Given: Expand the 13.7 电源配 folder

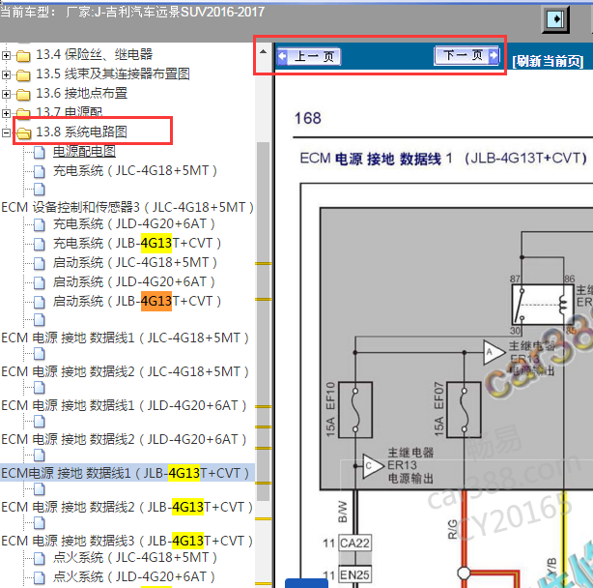Looking at the screenshot, I should 6,113.
